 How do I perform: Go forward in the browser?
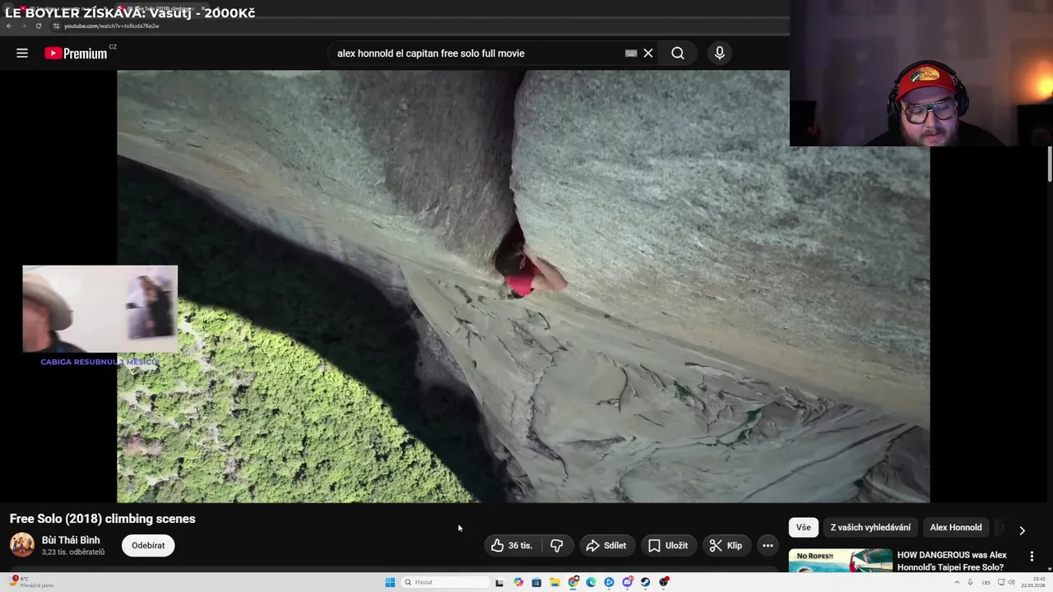tap(23, 25)
